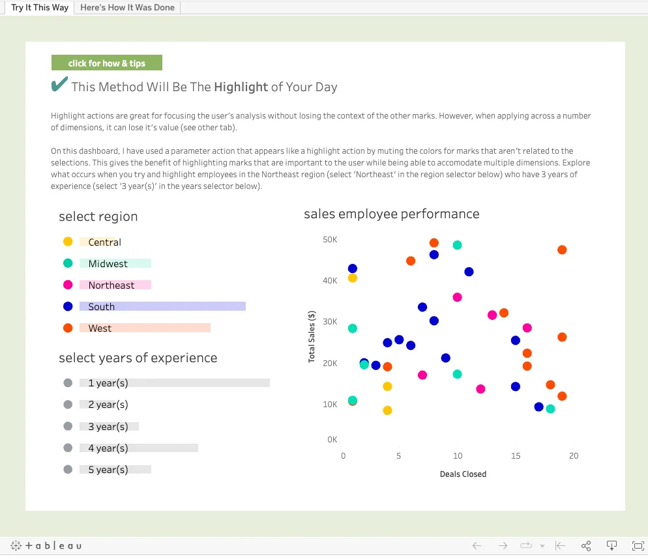Click the "click for how & tips" button
Viewport: 648px width, 559px height.
click(107, 63)
